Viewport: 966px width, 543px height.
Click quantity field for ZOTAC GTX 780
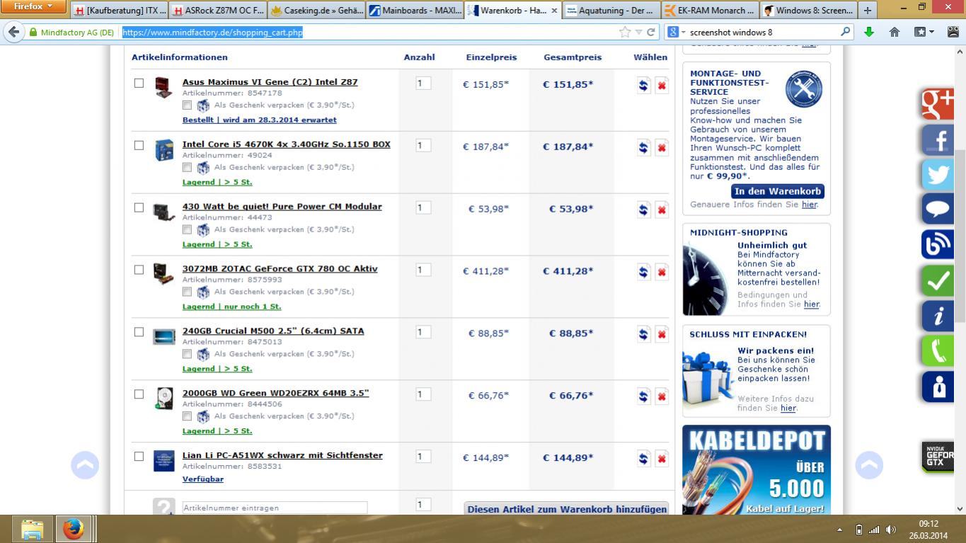(423, 270)
